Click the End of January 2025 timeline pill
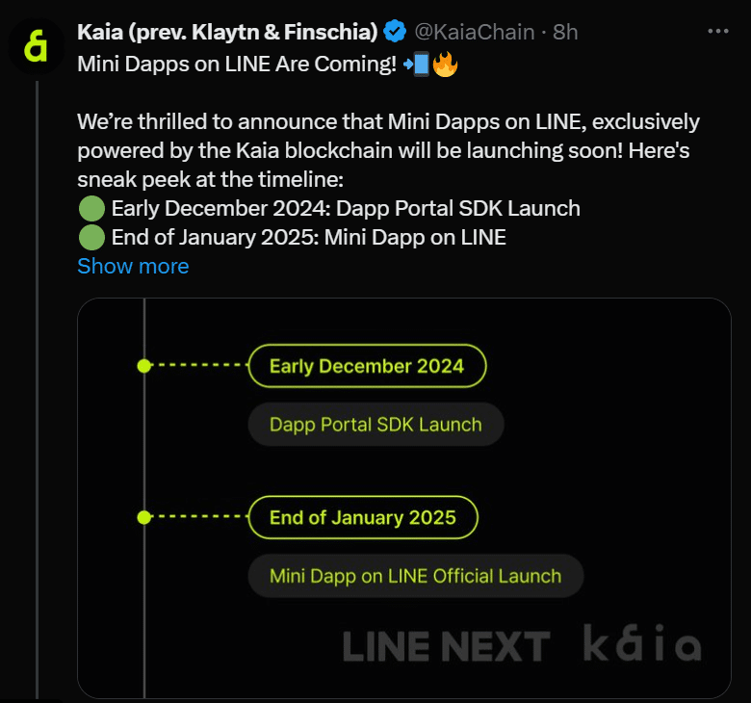The height and width of the screenshot is (703, 751). click(x=363, y=518)
